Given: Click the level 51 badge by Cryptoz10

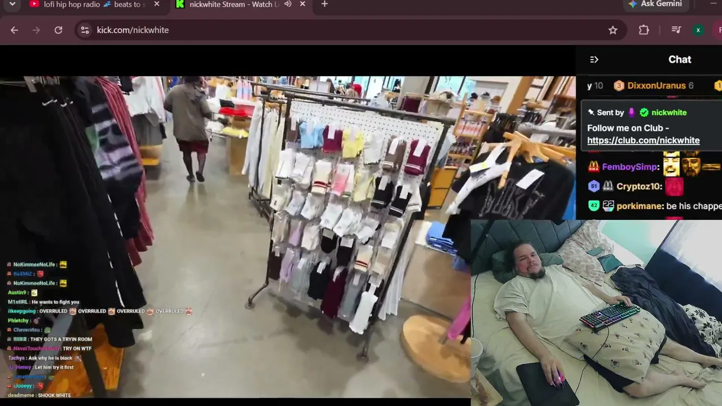Looking at the screenshot, I should click(593, 186).
